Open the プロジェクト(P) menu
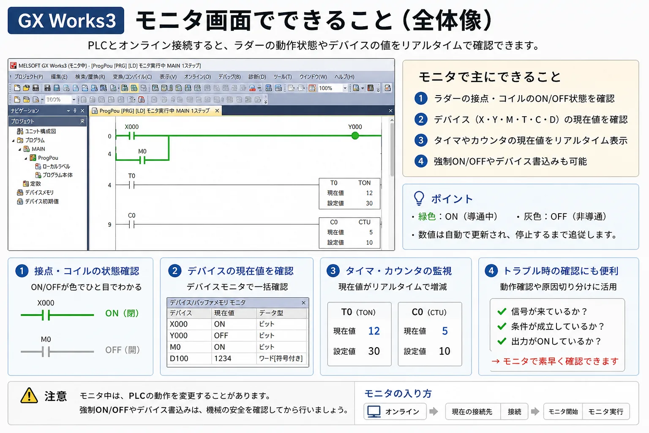This screenshot has height=433, width=649. 28,77
